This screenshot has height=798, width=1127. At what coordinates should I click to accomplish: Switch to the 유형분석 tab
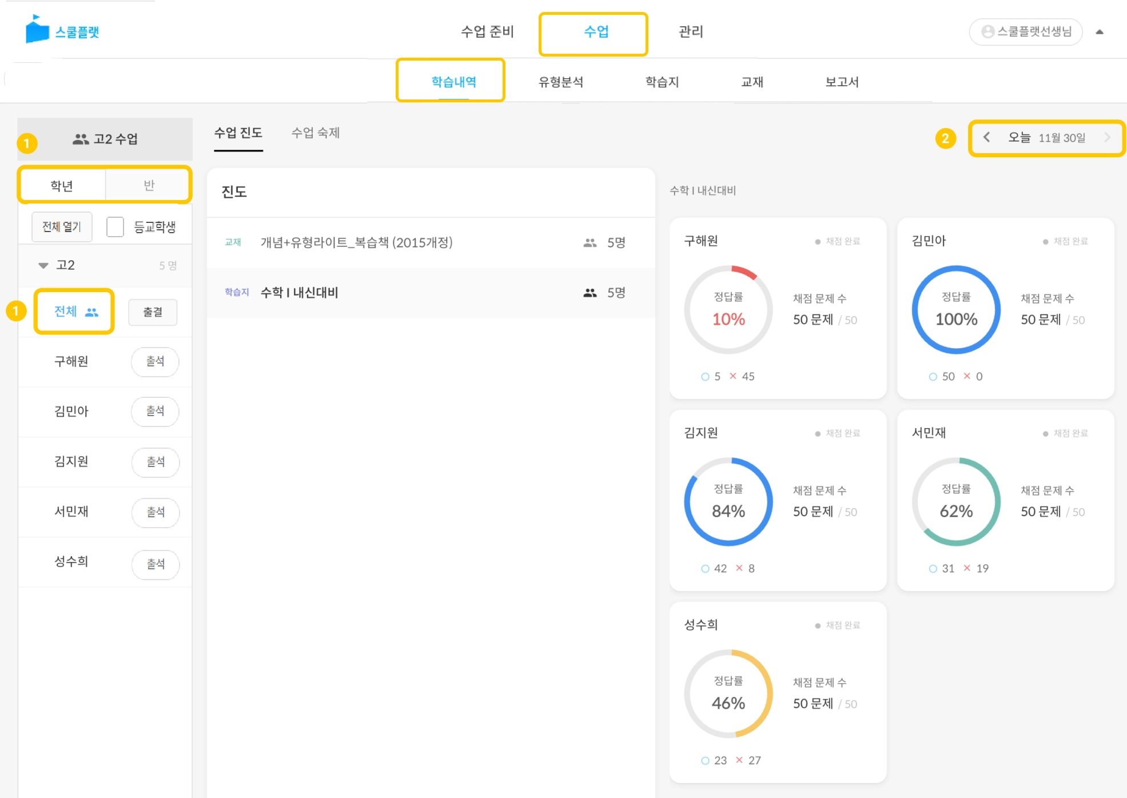click(560, 82)
